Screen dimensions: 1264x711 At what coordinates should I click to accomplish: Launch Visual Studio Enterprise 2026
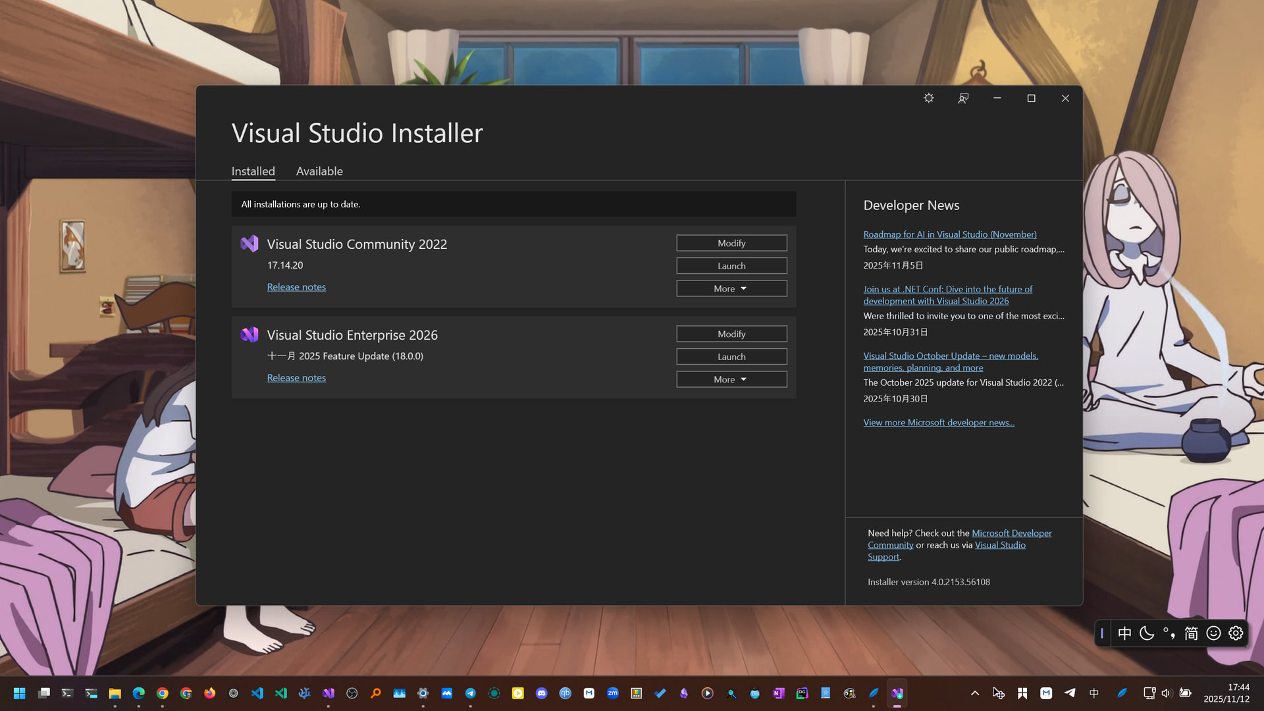[731, 356]
